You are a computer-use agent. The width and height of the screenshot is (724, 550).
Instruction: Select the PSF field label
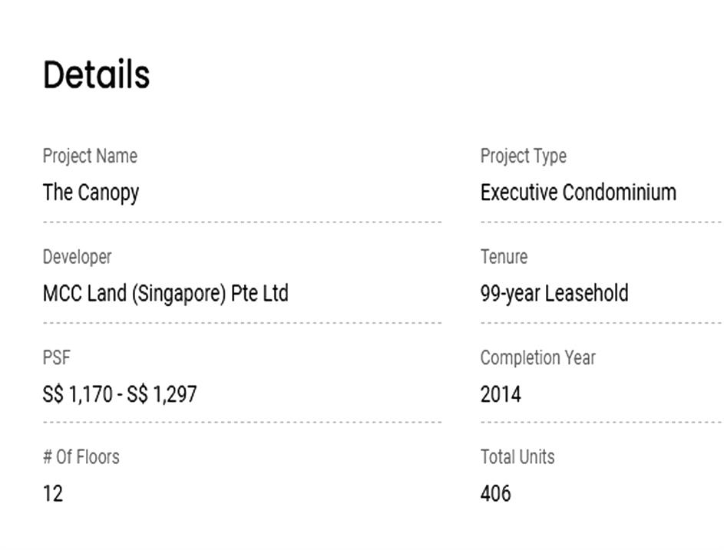point(57,357)
